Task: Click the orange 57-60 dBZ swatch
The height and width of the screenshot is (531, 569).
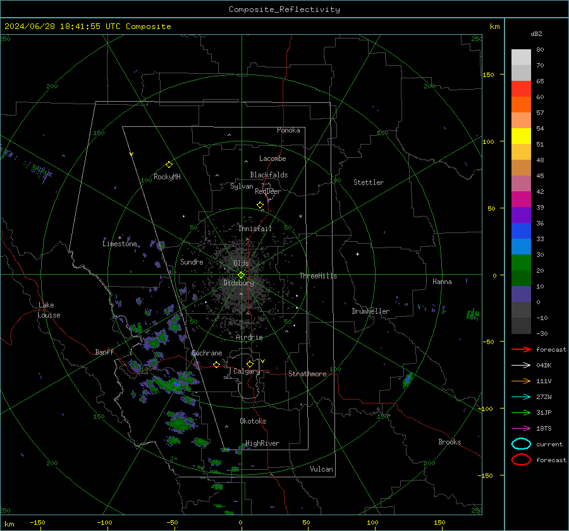Action: click(x=521, y=104)
